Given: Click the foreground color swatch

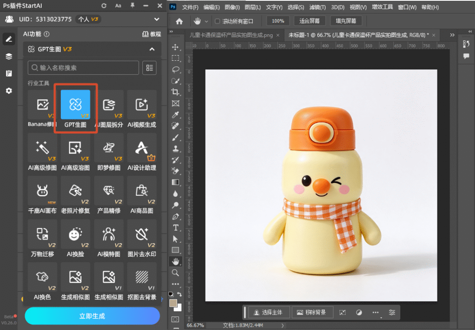Looking at the screenshot, I should (173, 303).
